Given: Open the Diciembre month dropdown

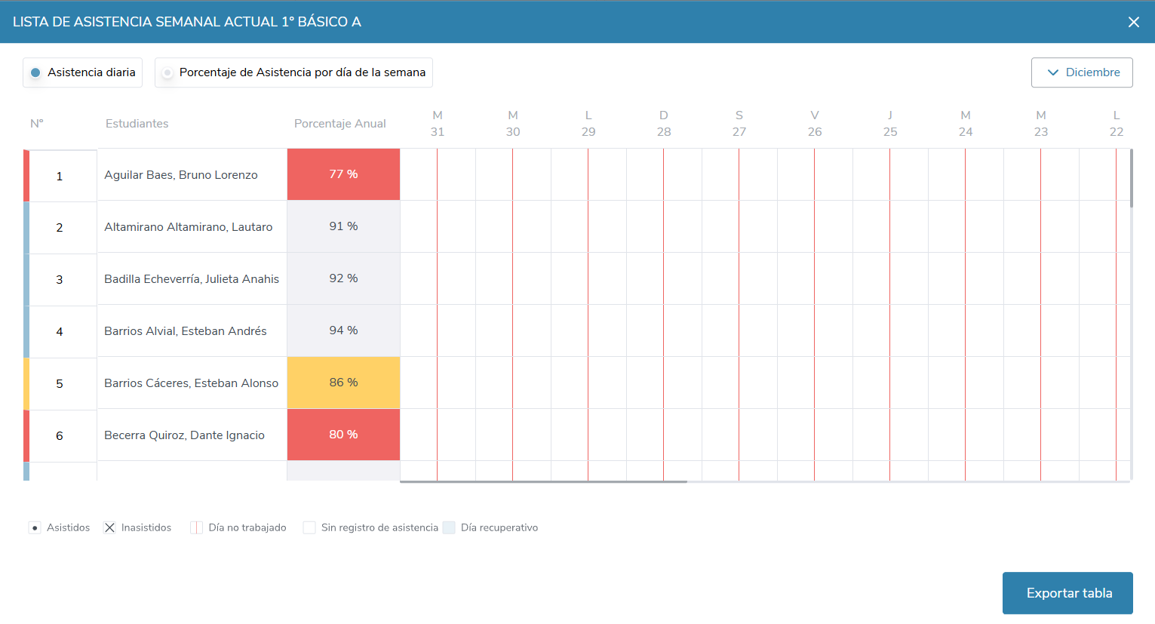Looking at the screenshot, I should point(1082,72).
